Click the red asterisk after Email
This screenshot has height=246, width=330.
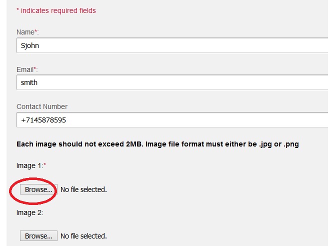[35, 68]
